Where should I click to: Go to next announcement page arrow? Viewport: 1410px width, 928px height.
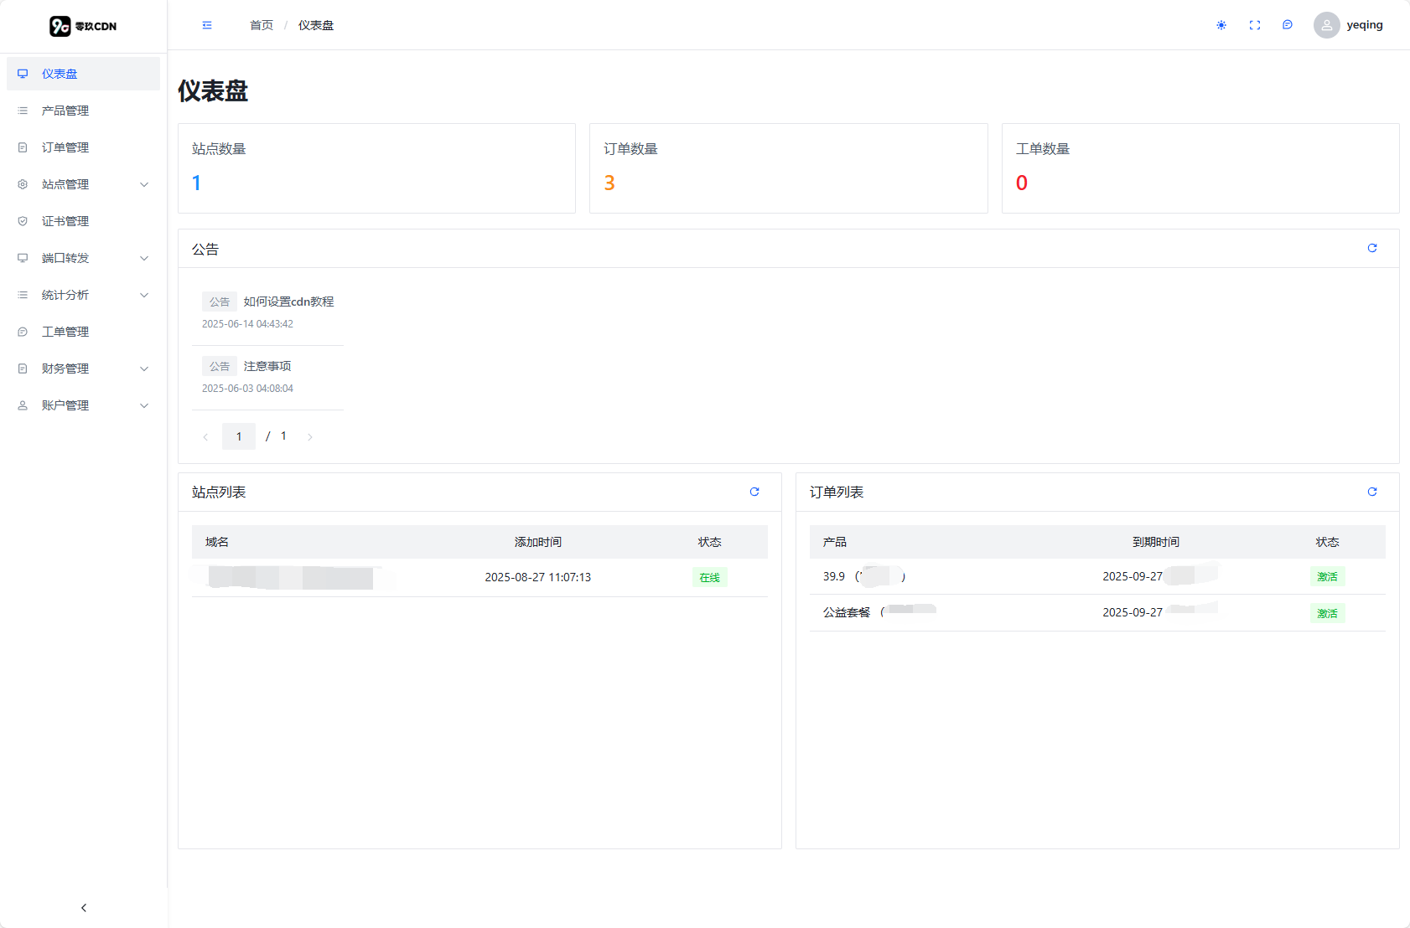point(310,437)
